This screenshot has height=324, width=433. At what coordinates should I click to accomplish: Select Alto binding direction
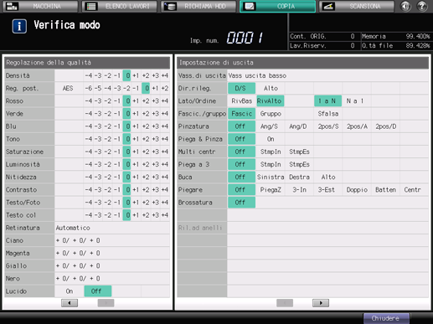point(271,88)
